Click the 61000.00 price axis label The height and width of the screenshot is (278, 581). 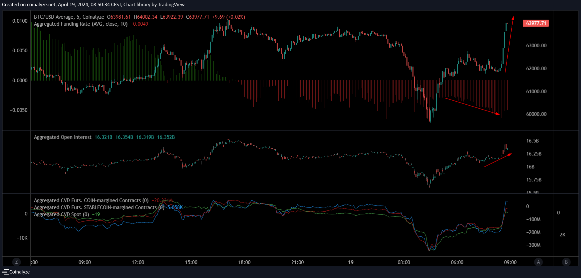(536, 92)
